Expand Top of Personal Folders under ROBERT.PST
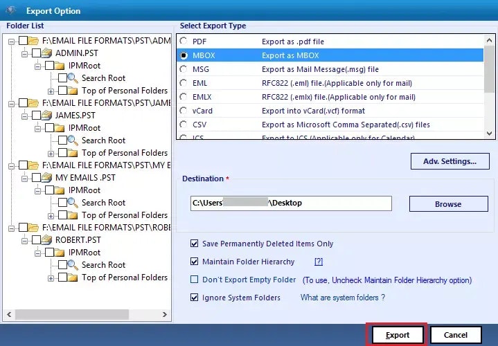This screenshot has height=346, width=498. click(51, 278)
